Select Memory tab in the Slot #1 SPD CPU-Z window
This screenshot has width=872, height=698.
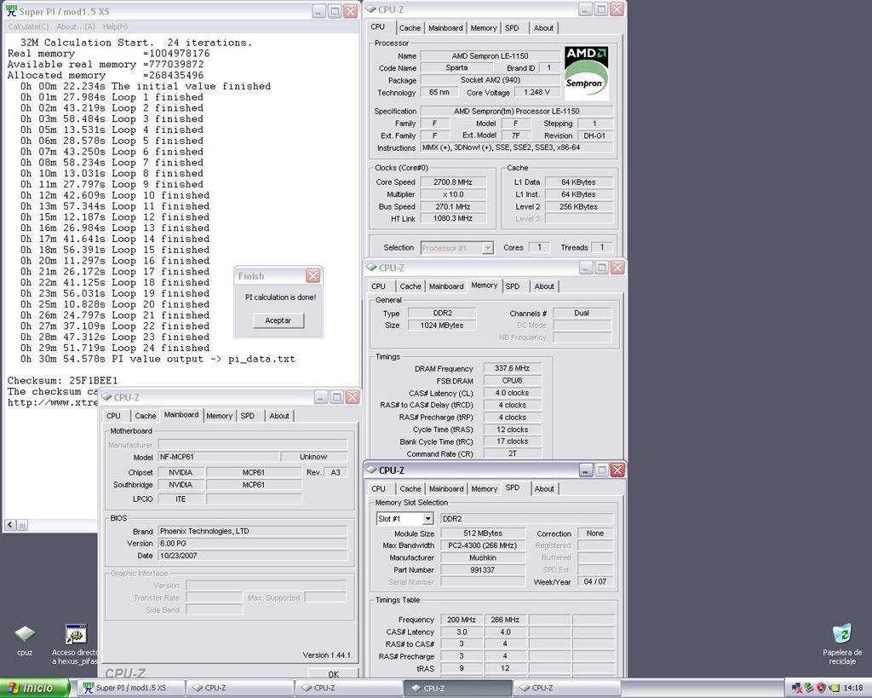tap(484, 488)
